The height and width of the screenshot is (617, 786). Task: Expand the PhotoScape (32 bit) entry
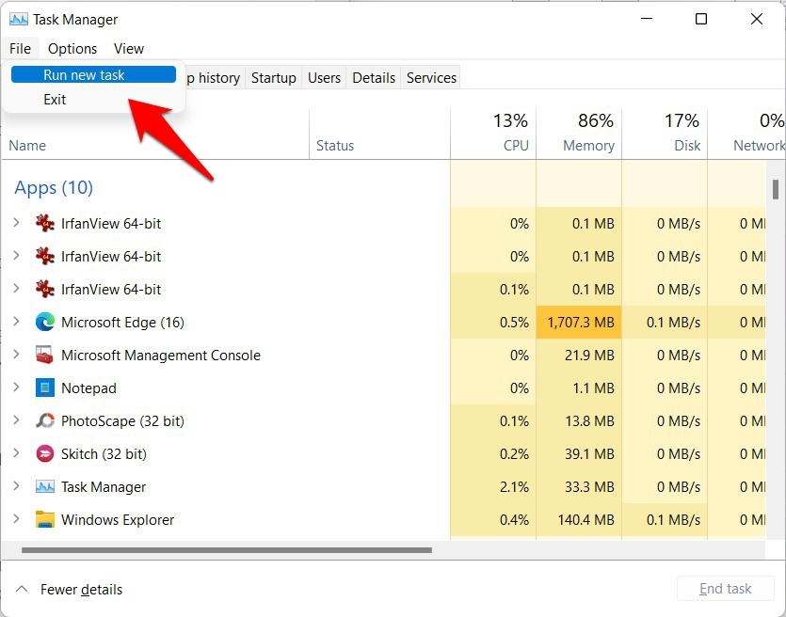[x=16, y=420]
